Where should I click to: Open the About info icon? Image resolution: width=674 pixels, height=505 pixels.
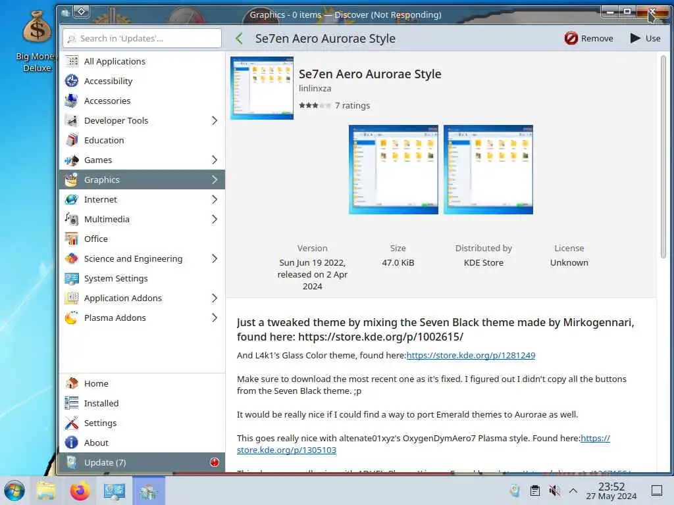[72, 443]
